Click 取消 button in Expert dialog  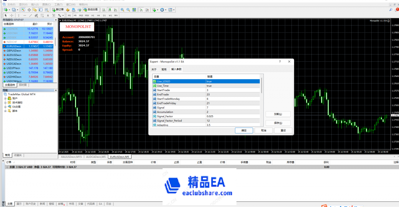click(264, 130)
